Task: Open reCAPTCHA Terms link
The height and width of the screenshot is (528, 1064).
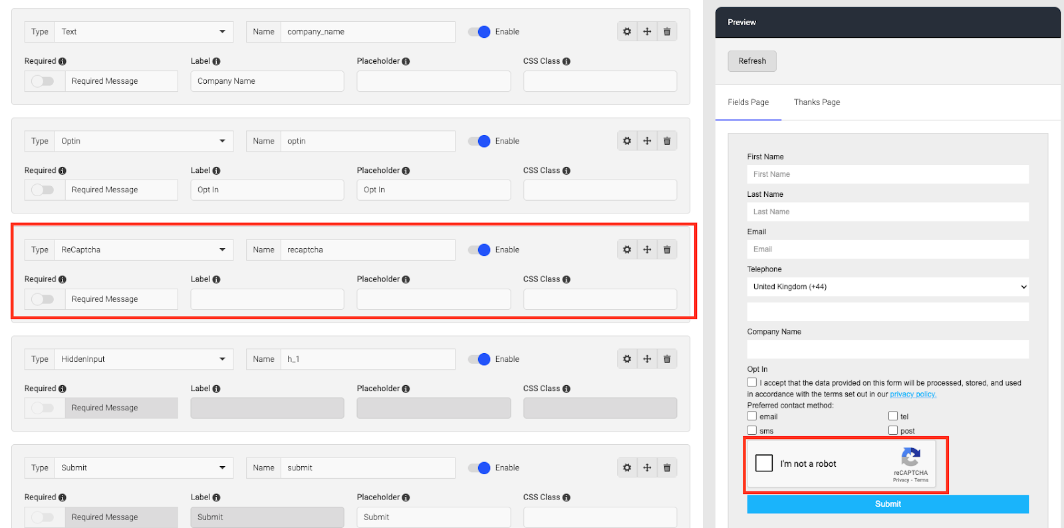Action: coord(922,480)
